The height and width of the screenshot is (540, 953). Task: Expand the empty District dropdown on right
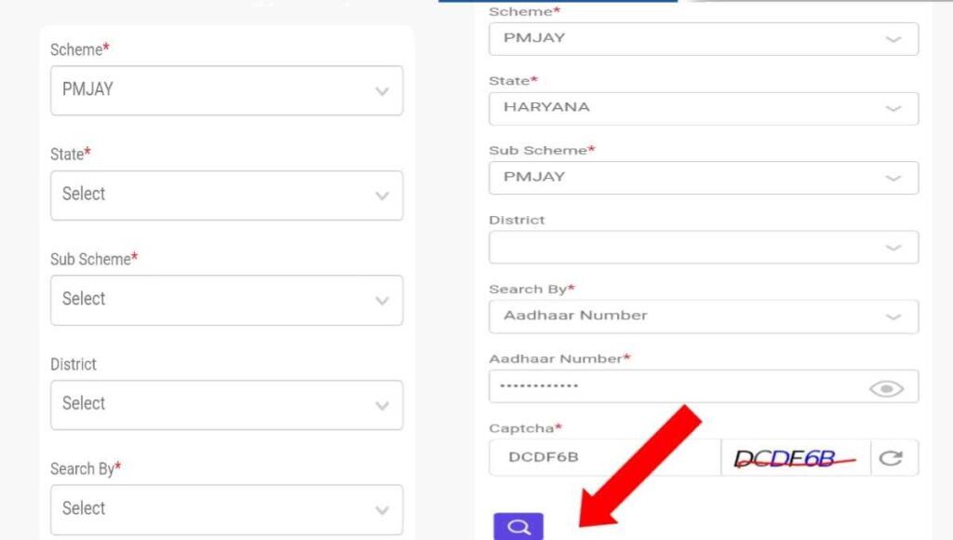pos(703,247)
